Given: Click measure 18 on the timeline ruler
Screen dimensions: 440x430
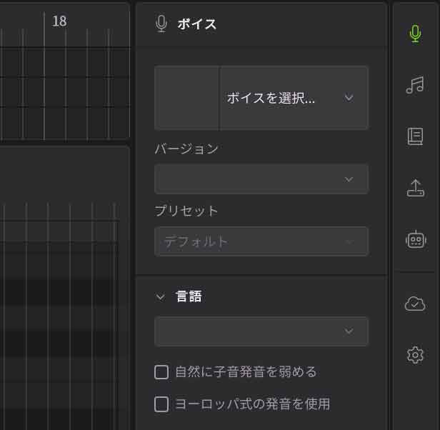Looking at the screenshot, I should coord(59,21).
